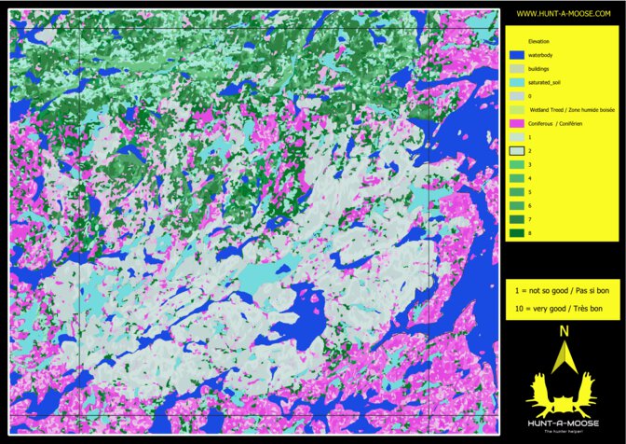Click the outlined legend swatch labeled 2
This screenshot has width=626, height=444.
pyautogui.click(x=517, y=151)
